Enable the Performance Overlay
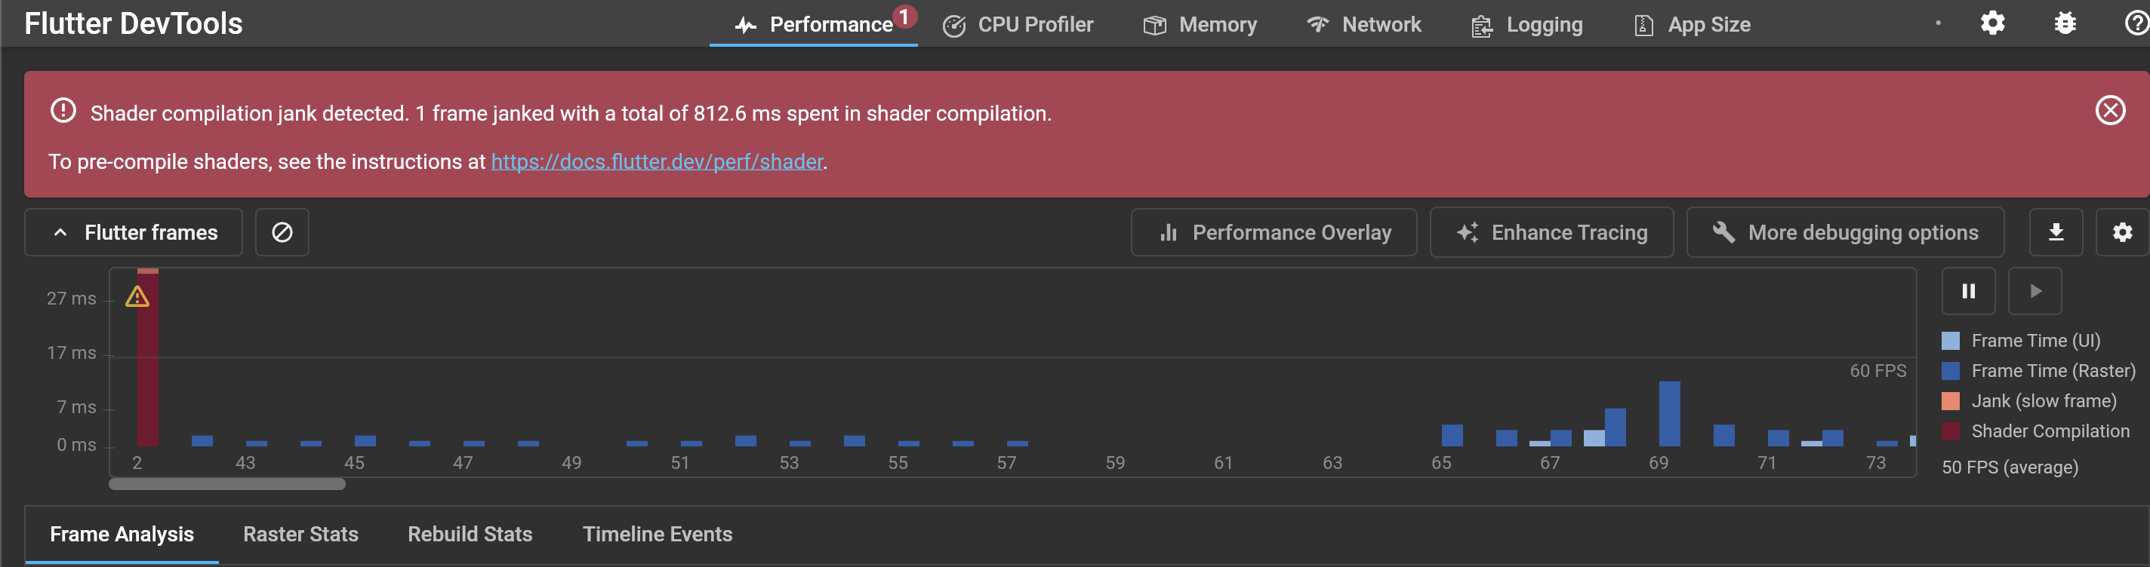Screen dimensions: 2150x567 [1273, 231]
